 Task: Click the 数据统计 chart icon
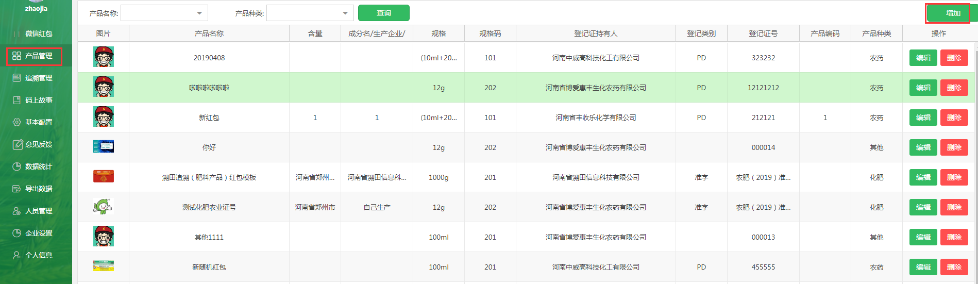[16, 166]
